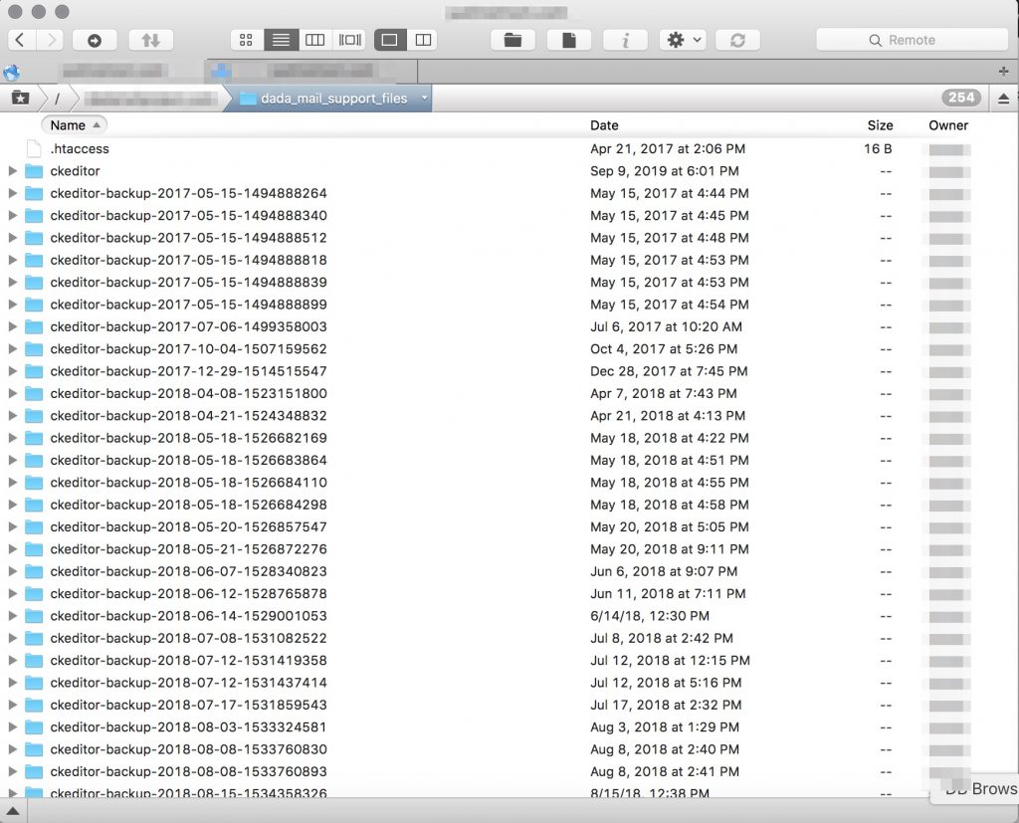This screenshot has height=823, width=1019.
Task: Expand ckeditor-backup-2018-05-20-1526857547 folder
Action: 12,526
